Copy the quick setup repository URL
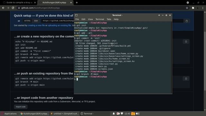The width and height of the screenshot is (206, 116). (187, 21)
